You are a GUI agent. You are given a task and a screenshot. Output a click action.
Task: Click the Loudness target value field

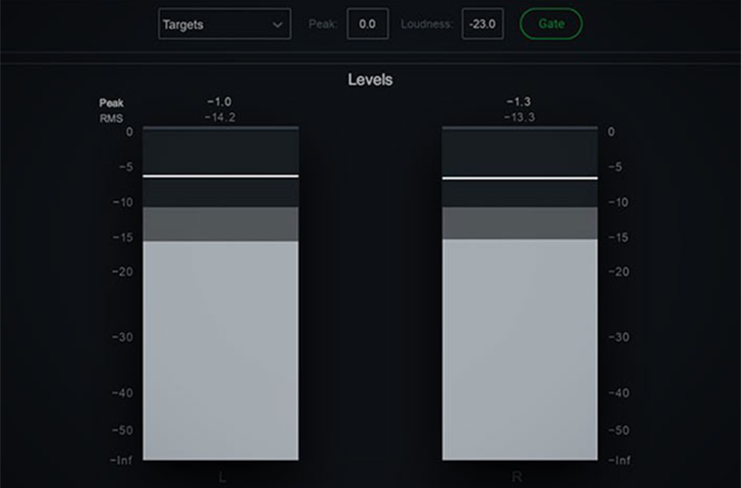coord(482,23)
